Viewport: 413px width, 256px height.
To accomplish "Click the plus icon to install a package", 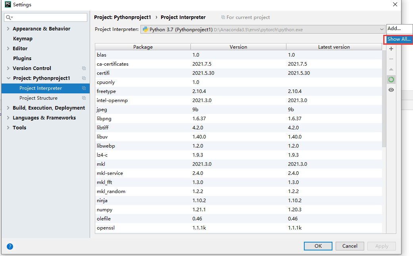I will point(391,49).
